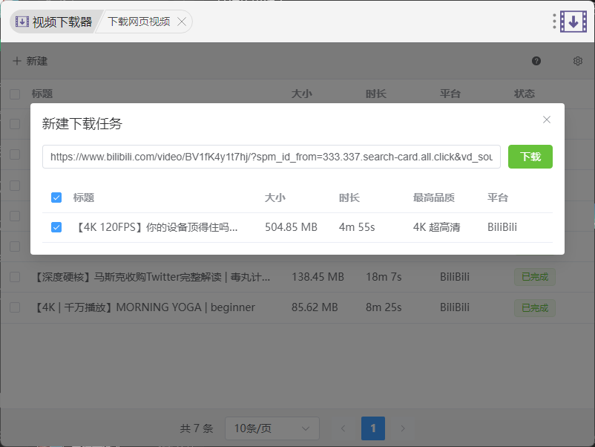This screenshot has width=595, height=447.
Task: Uncheck the 4K 120FPS video checkbox
Action: [x=56, y=227]
